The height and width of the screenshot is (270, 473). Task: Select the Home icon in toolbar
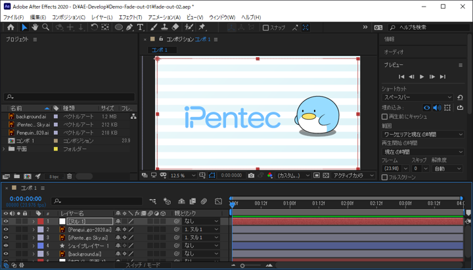tap(11, 28)
